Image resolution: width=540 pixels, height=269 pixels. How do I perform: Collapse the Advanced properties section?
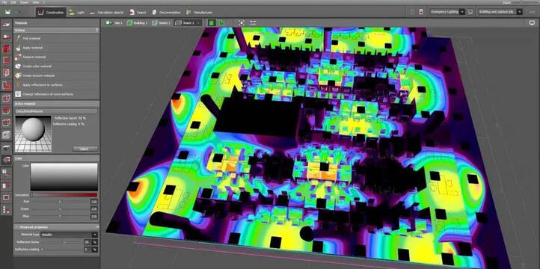(x=57, y=227)
